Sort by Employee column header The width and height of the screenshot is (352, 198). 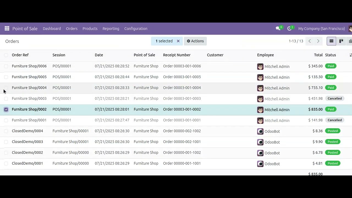(265, 55)
